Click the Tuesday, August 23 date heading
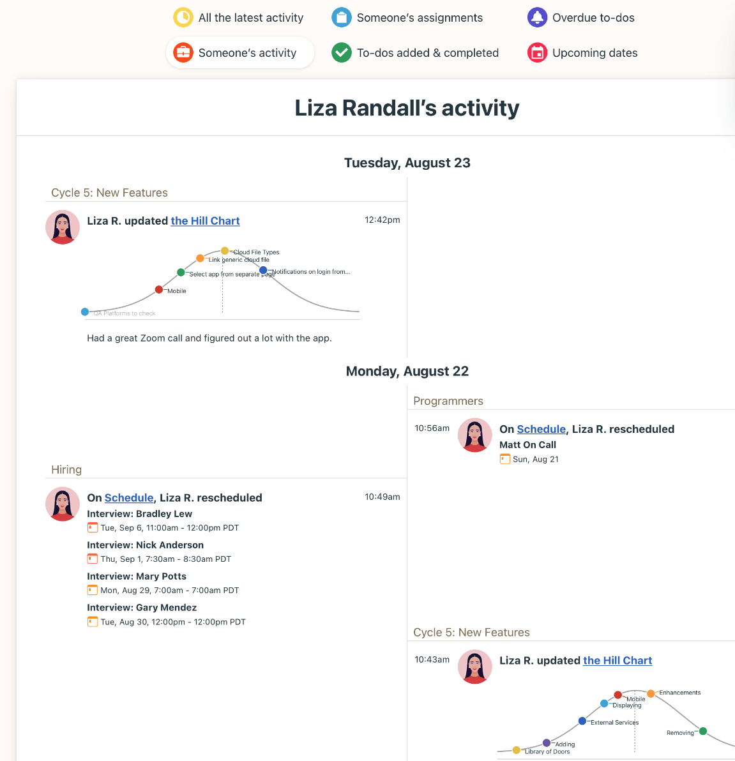This screenshot has height=761, width=735. tap(407, 163)
